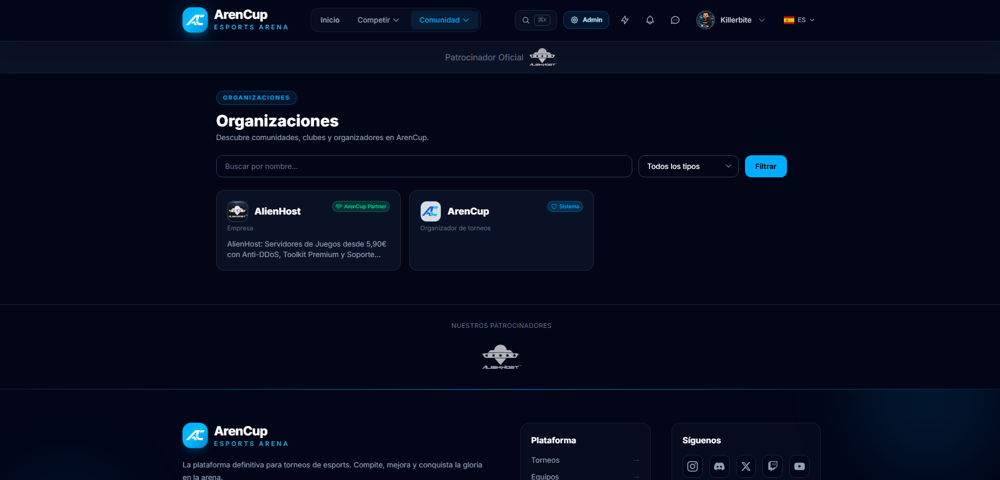Open notifications via the bell icon

click(650, 20)
